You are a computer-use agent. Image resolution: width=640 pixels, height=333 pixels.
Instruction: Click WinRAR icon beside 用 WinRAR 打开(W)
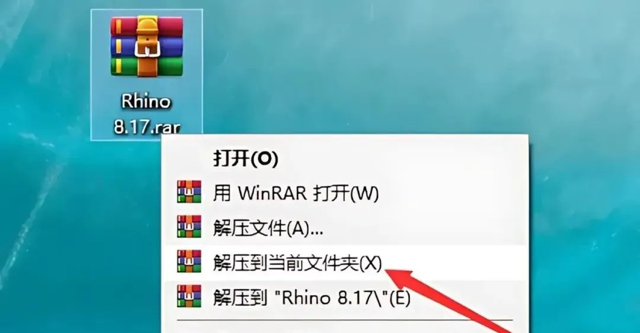pyautogui.click(x=189, y=192)
